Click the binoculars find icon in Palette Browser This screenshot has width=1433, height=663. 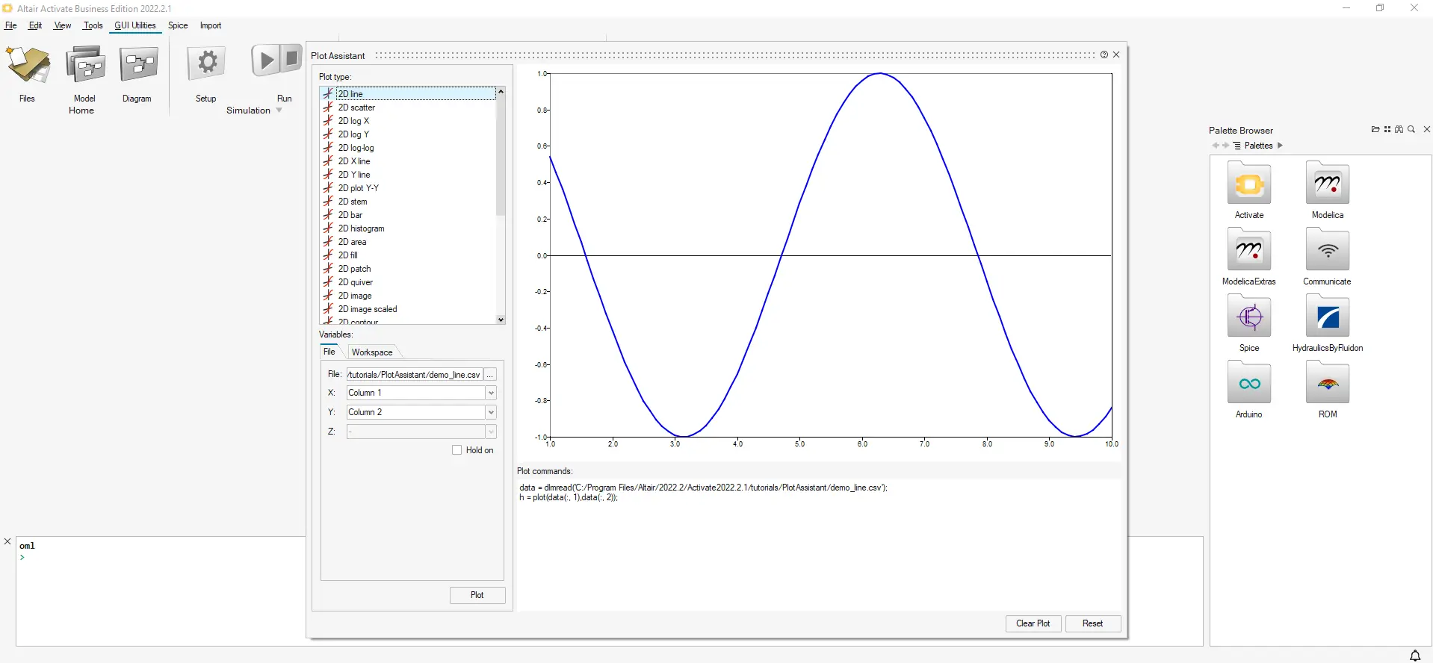point(1399,129)
